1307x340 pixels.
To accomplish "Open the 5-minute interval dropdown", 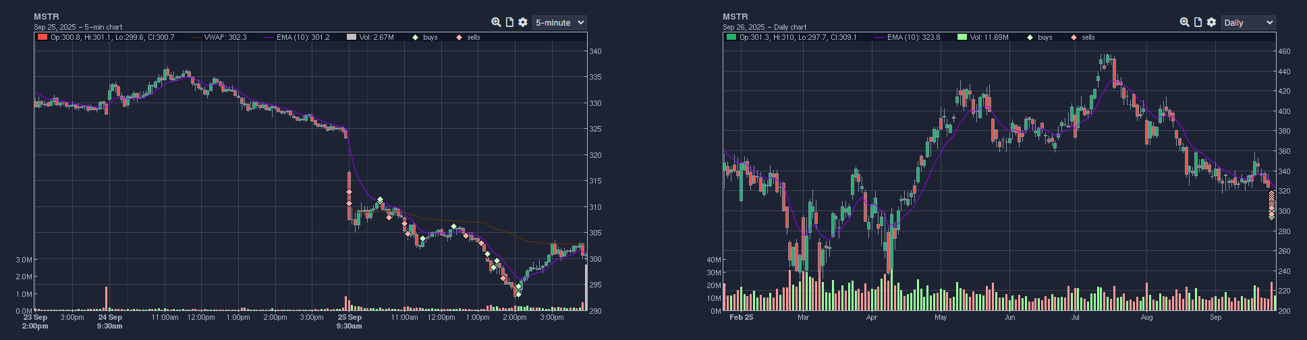I will click(559, 22).
